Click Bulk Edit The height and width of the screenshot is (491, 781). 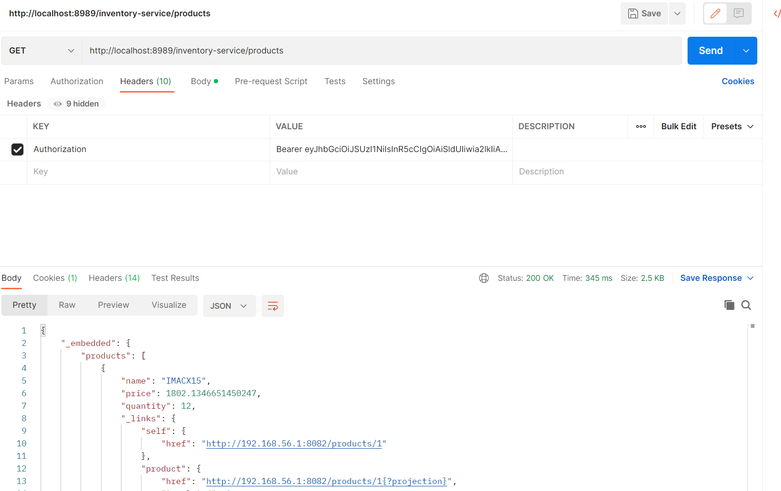(x=679, y=126)
